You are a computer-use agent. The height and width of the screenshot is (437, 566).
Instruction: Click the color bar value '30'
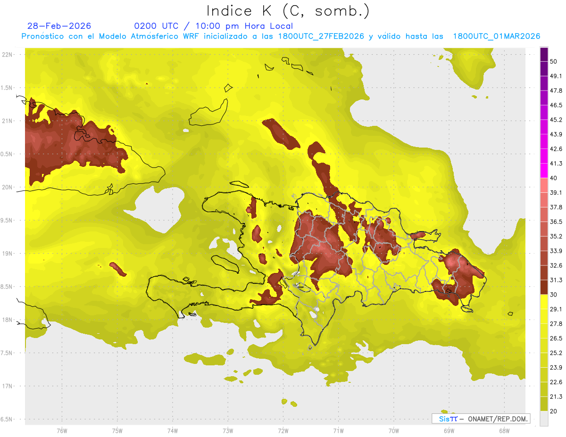tap(554, 295)
